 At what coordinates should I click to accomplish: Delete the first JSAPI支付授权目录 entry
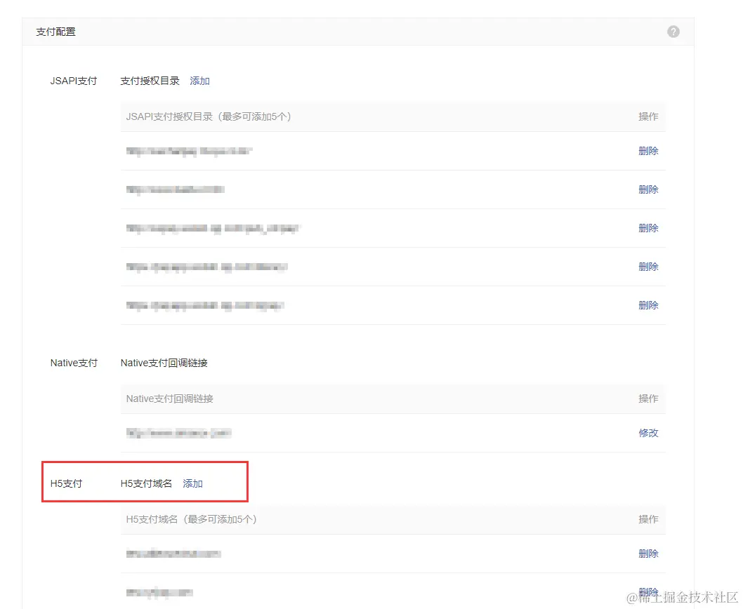pos(648,151)
